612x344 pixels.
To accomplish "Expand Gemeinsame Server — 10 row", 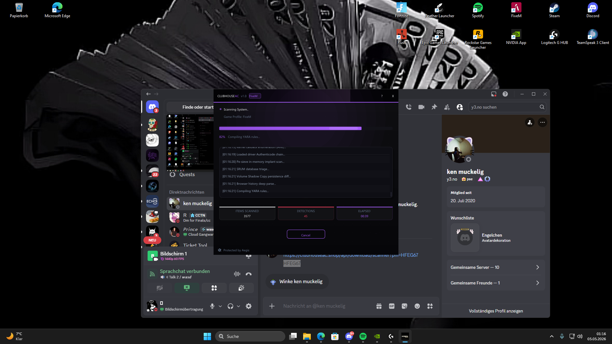I will 496,267.
